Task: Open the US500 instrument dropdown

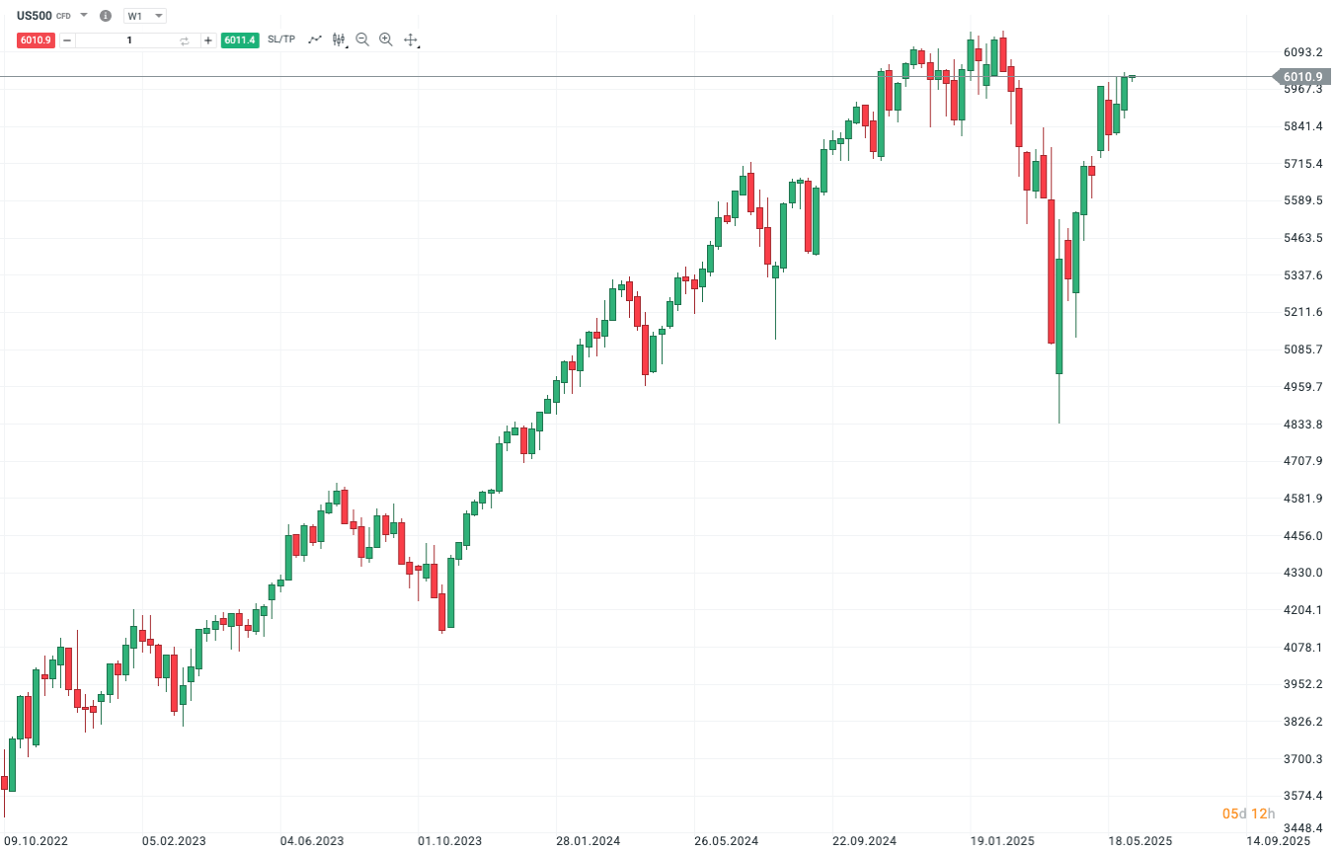Action: tap(83, 15)
